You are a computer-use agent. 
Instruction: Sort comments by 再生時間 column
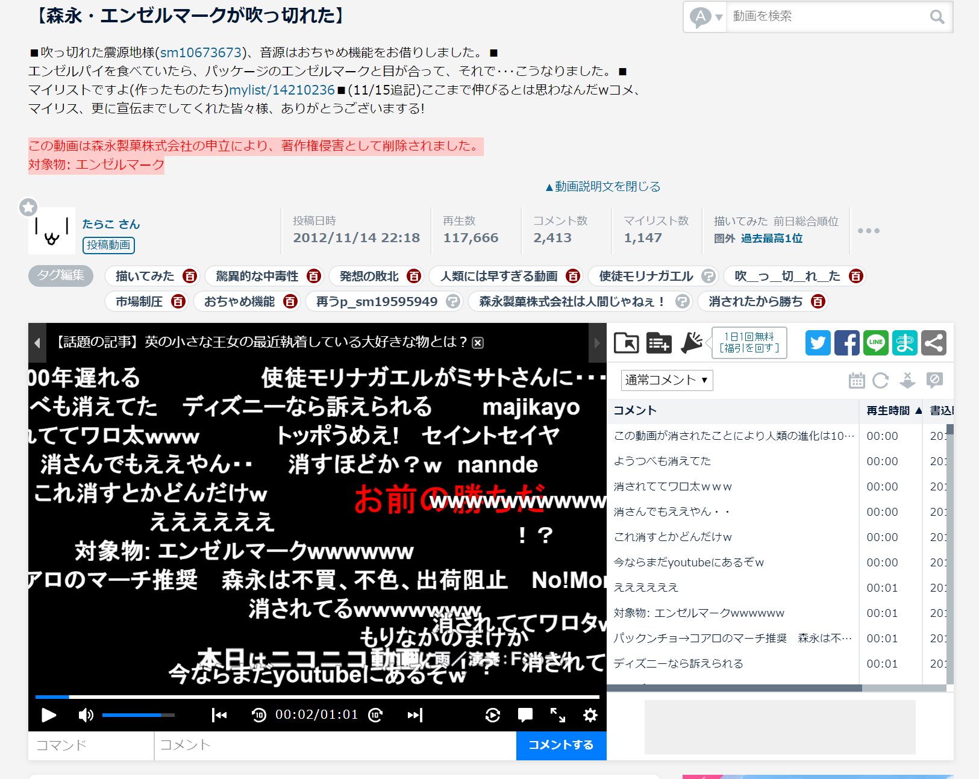891,411
